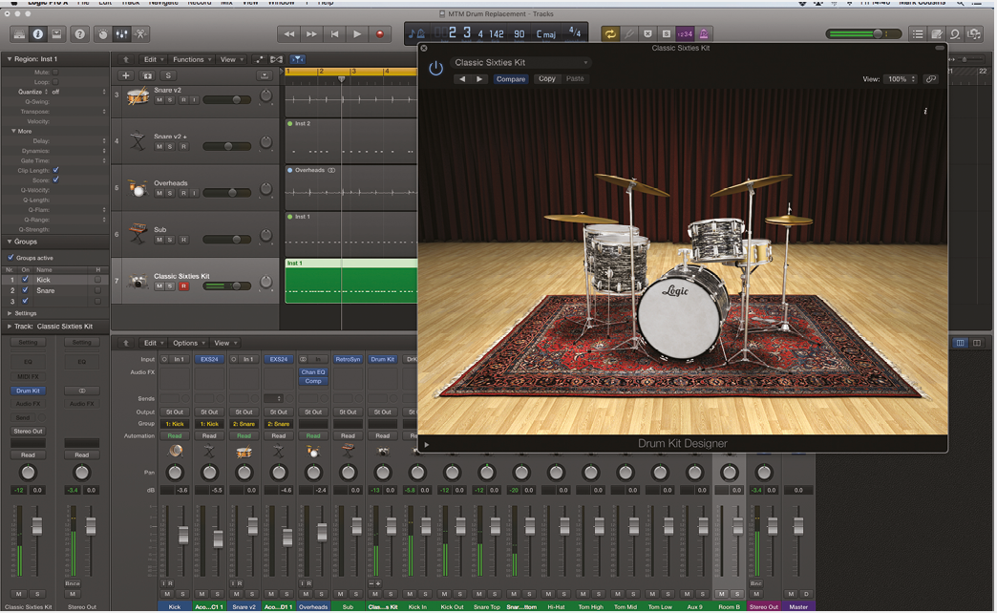Open the Quantize dropdown set to off
The width and height of the screenshot is (997, 613).
55,91
